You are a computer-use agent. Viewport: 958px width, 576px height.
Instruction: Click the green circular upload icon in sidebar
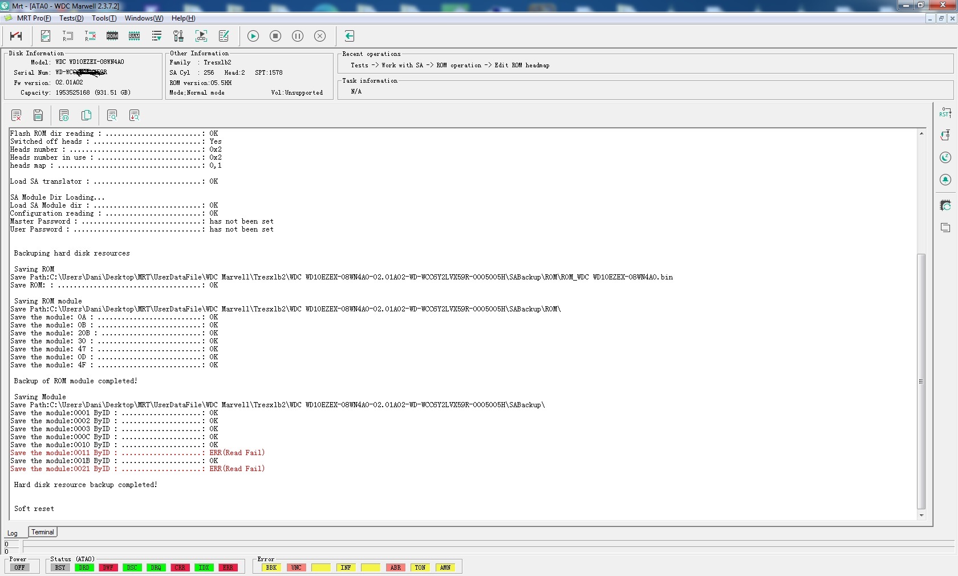pyautogui.click(x=945, y=180)
